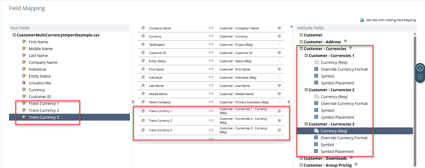Select Company Name in Your Fields
Viewport: 425px width, 168px height.
[x=43, y=62]
